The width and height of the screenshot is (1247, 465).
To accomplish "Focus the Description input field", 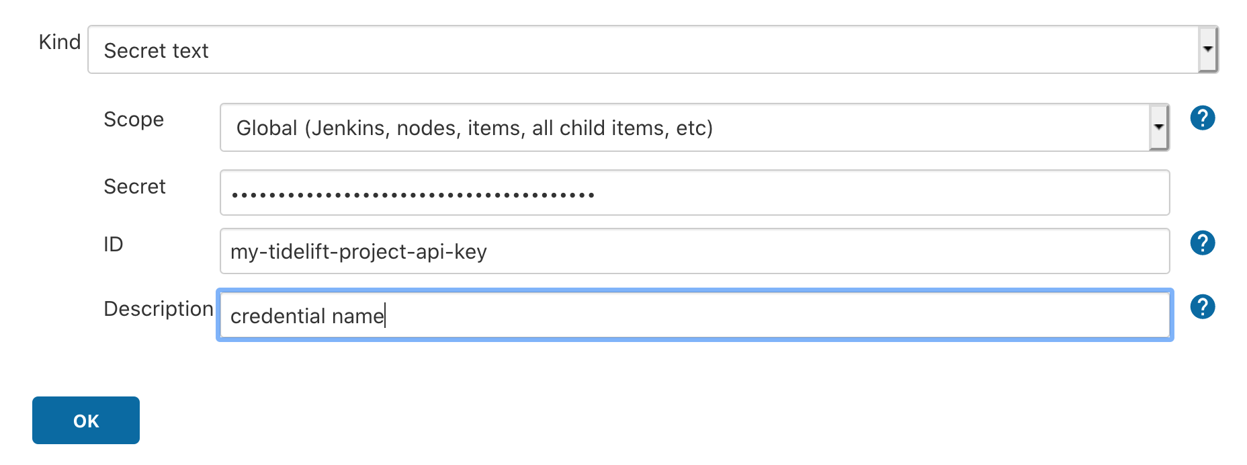I will [695, 315].
